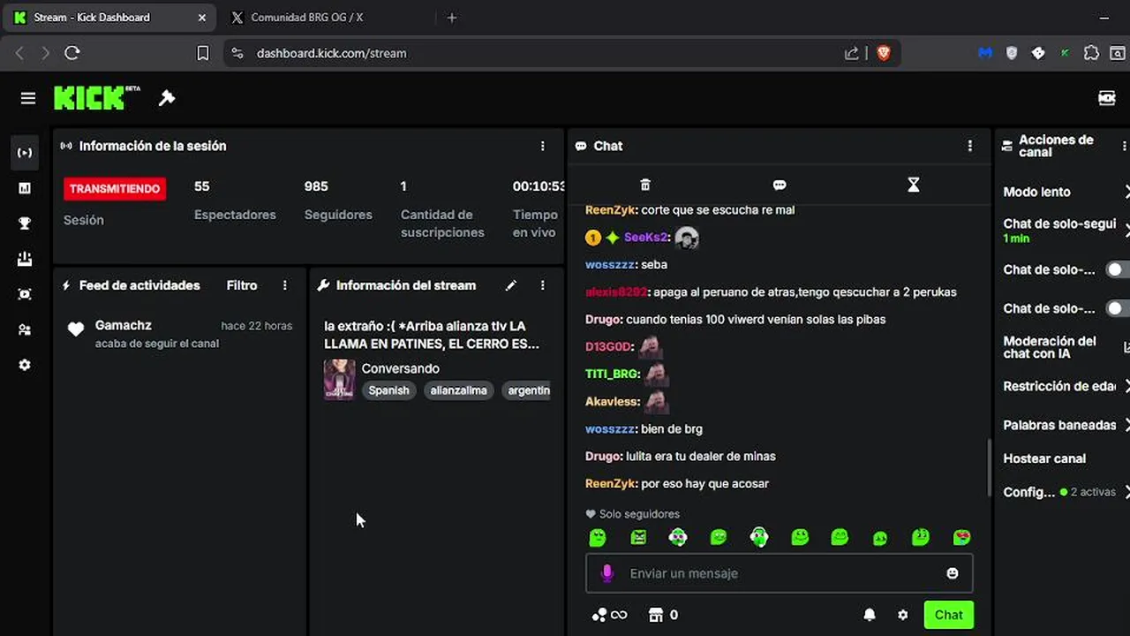The image size is (1130, 636).
Task: Click the Conversando category thumbnail
Action: click(339, 380)
